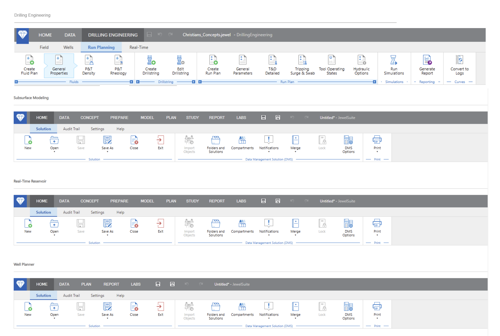This screenshot has width=500, height=336.
Task: Click the diamond logo in Drilling Engineering bar
Action: (x=23, y=35)
